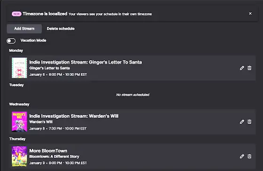Screen dimensions: 263x171
Task: Edit the More BloomTown stream entry
Action: [x=242, y=156]
